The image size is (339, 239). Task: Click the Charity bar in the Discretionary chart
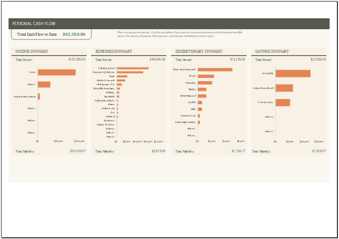click(201, 102)
